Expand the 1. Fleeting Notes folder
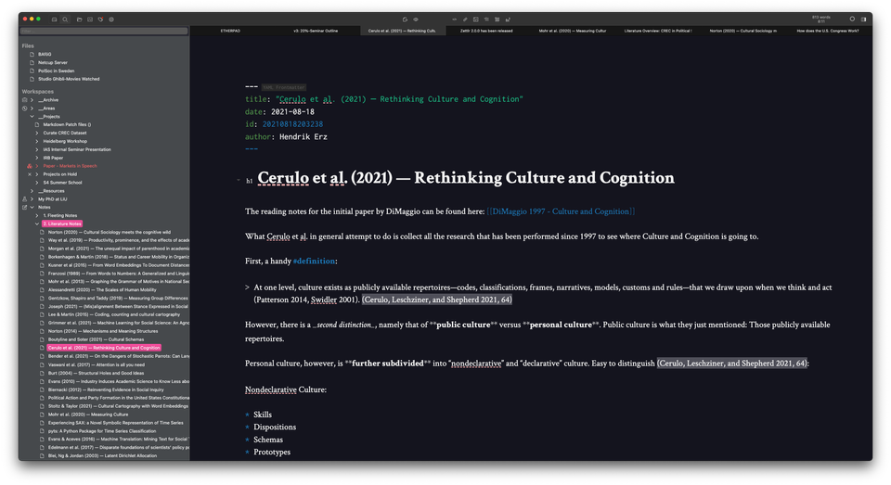The width and height of the screenshot is (891, 485). click(x=37, y=216)
